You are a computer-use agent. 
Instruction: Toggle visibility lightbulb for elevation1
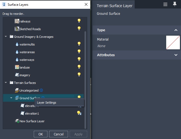(79, 113)
